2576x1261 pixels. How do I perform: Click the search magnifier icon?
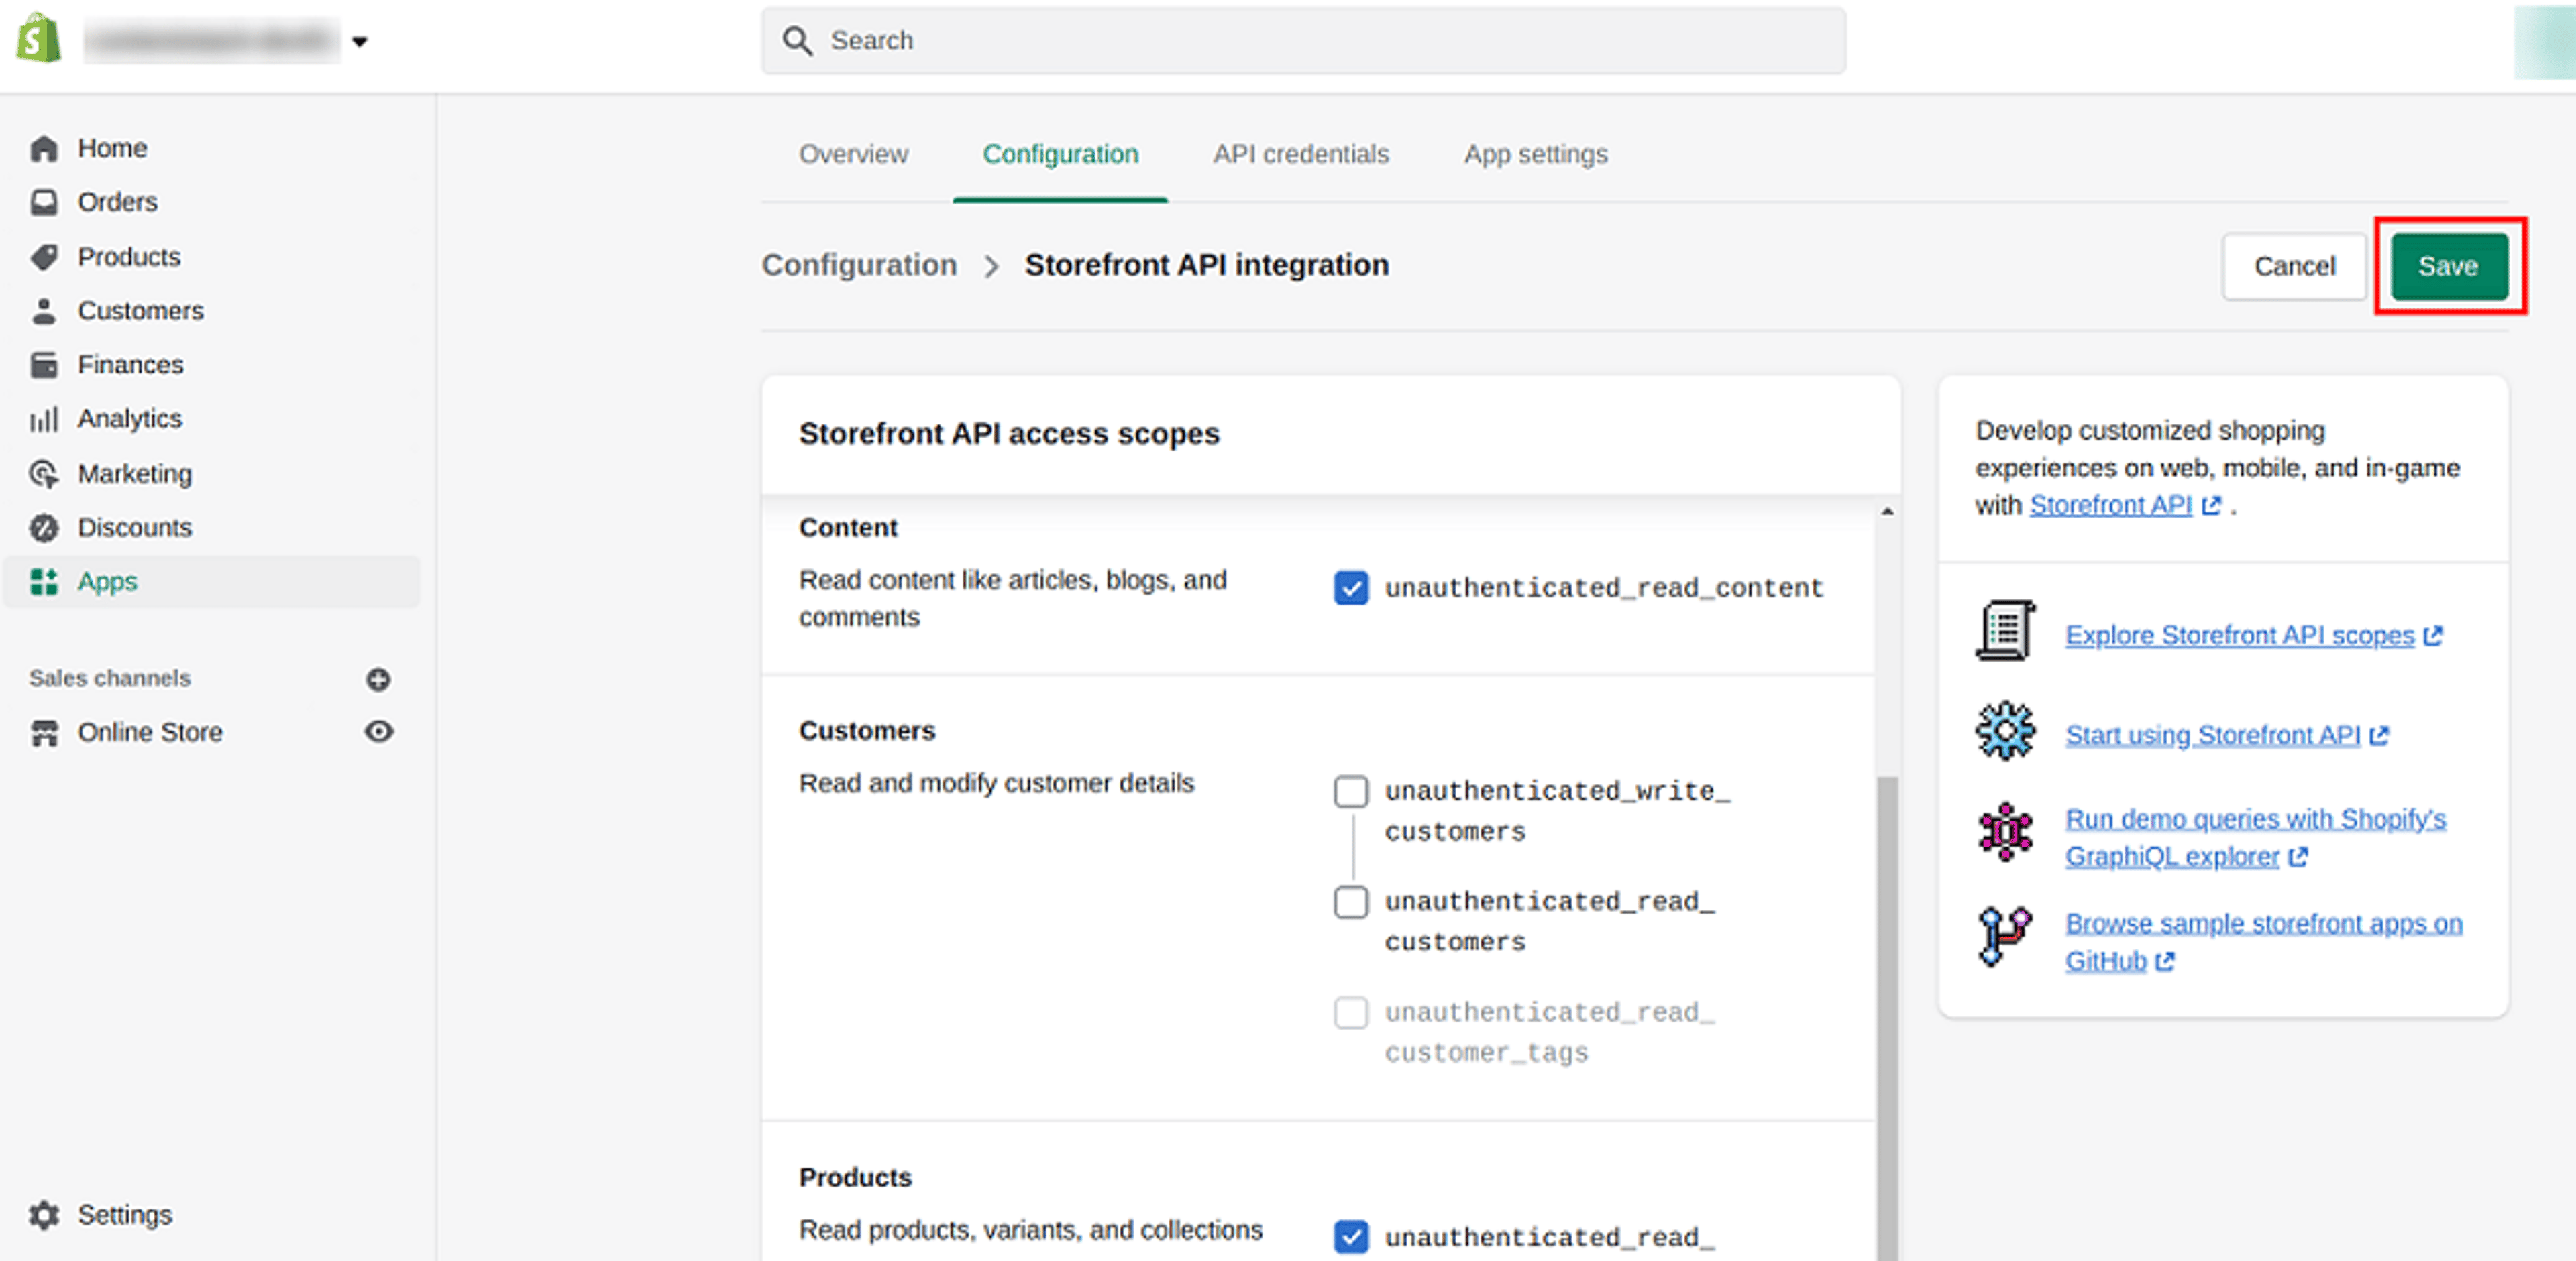click(797, 41)
